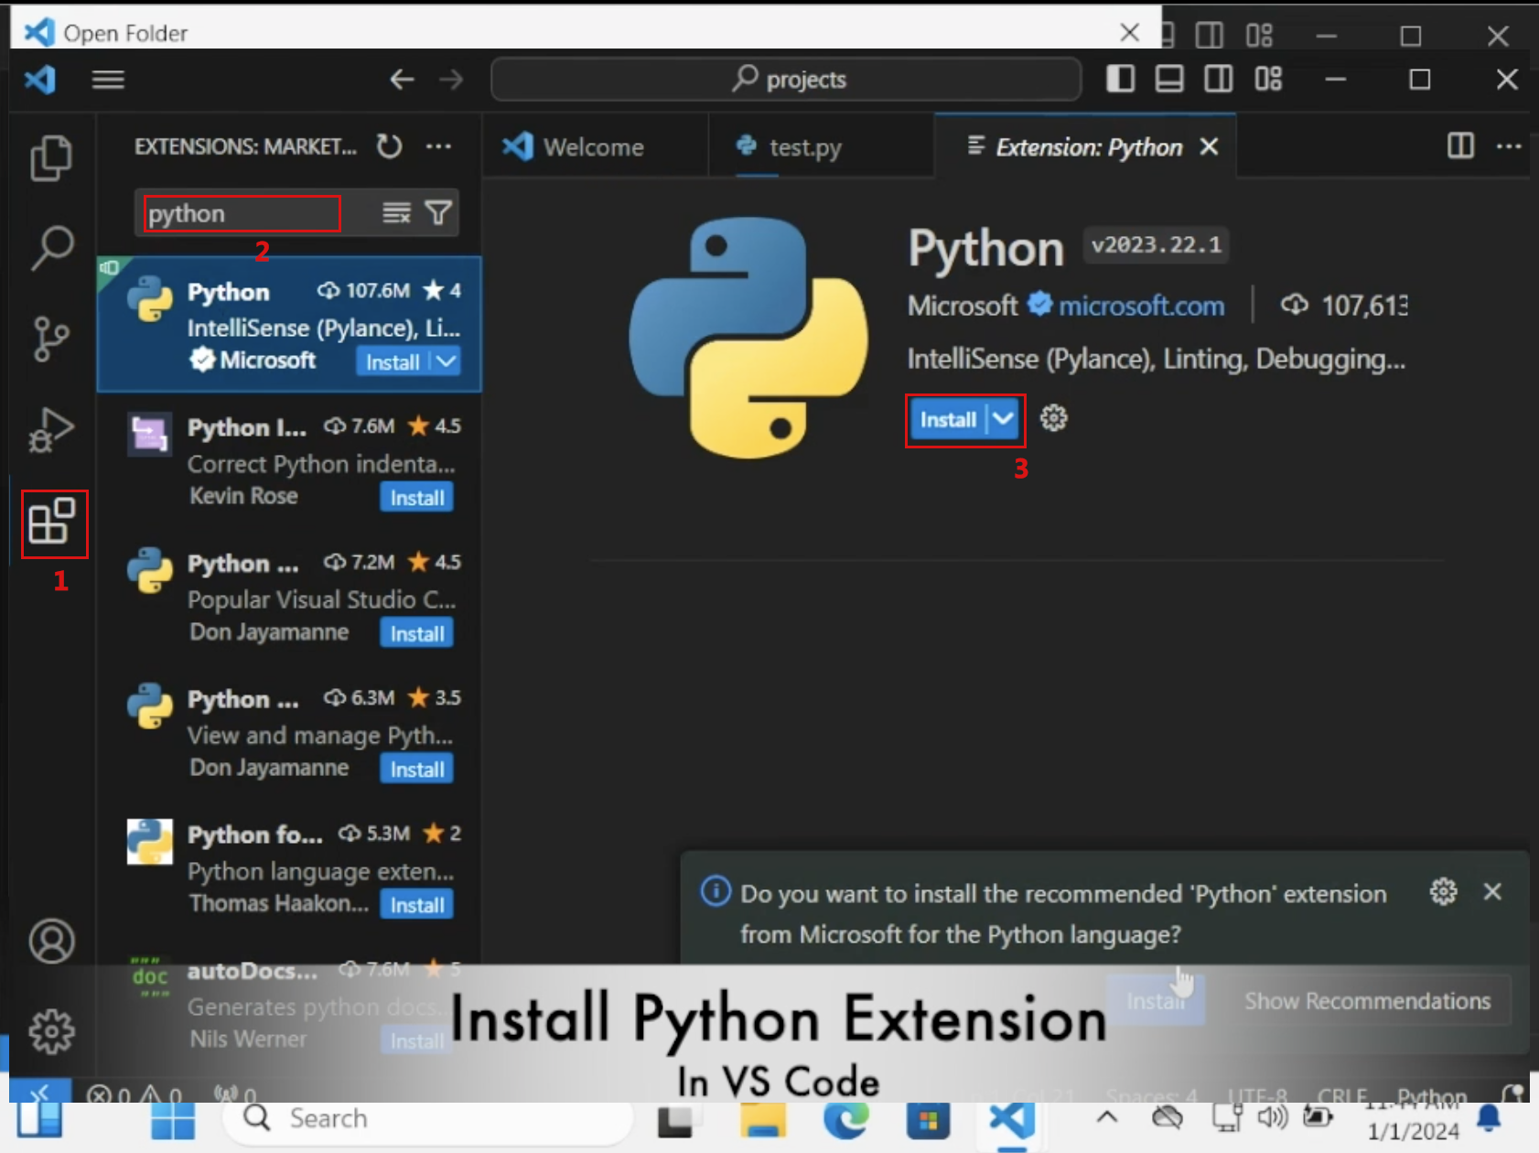Open the Search view in activity bar
Screen dimensions: 1539x1153
point(51,248)
